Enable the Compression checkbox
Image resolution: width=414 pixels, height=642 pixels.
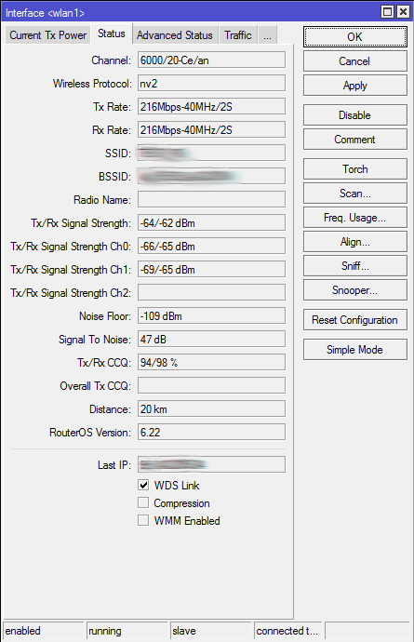click(x=143, y=502)
